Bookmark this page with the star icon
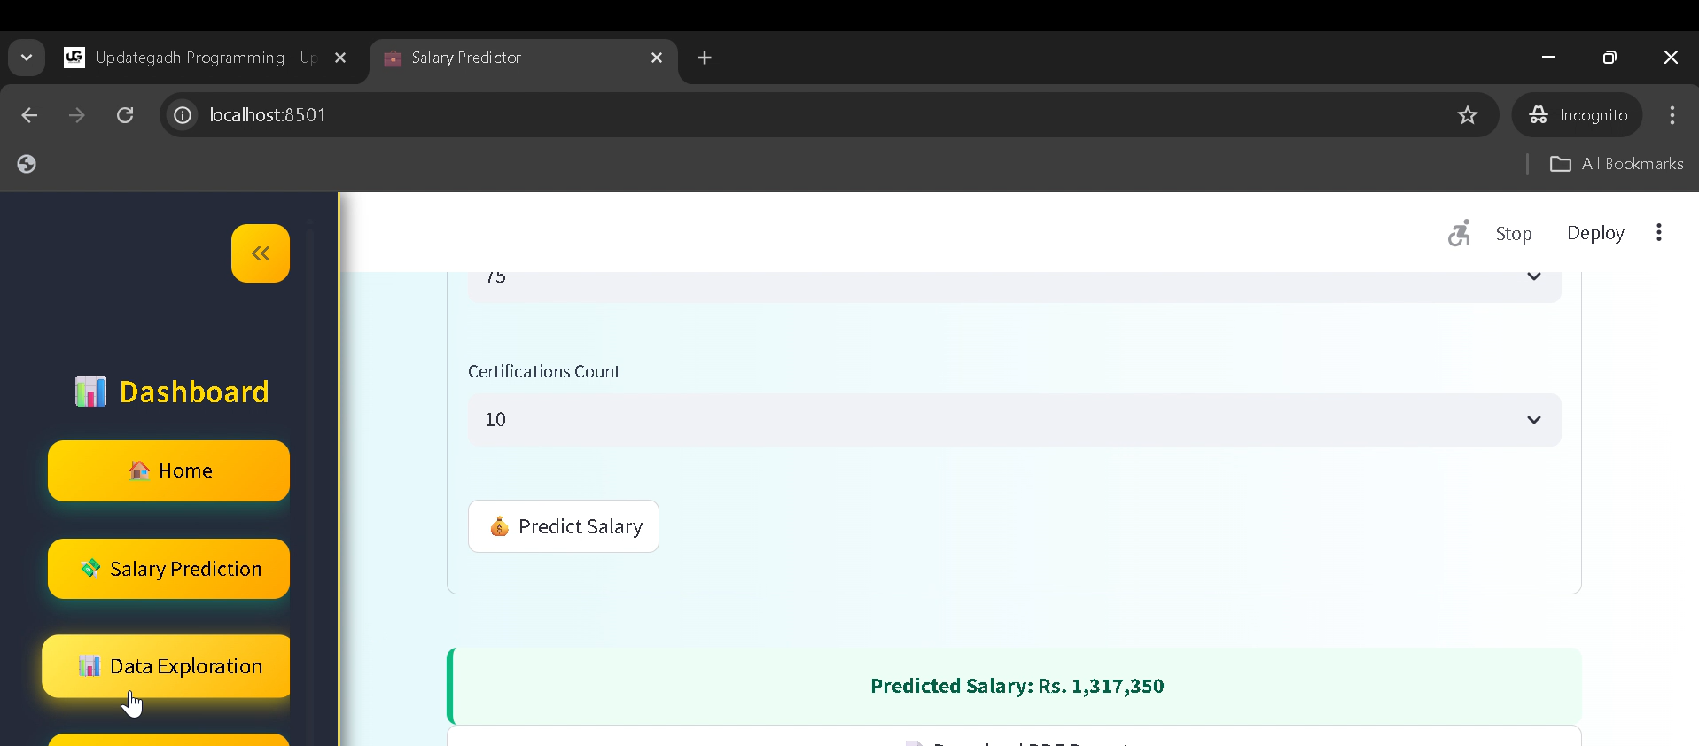 pyautogui.click(x=1468, y=115)
